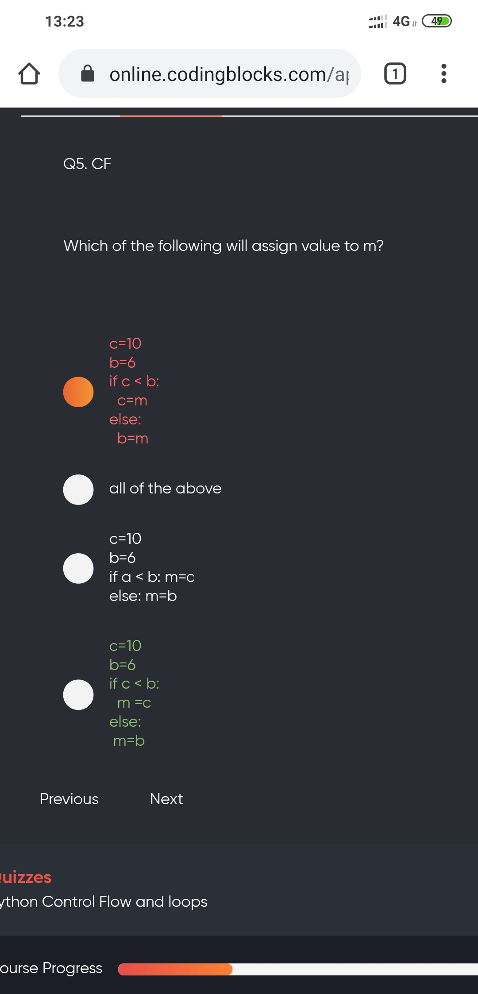Select the radio for "if a < b: m=c"
The width and height of the screenshot is (478, 994).
point(78,568)
